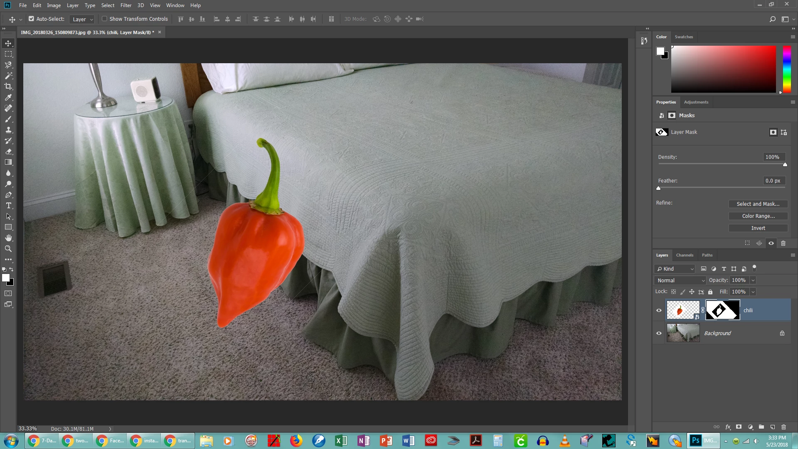Open the Filter menu
Viewport: 798px width, 449px height.
(x=126, y=5)
